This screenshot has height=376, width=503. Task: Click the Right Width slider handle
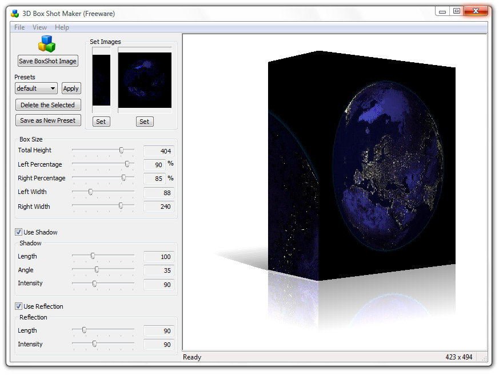(121, 205)
